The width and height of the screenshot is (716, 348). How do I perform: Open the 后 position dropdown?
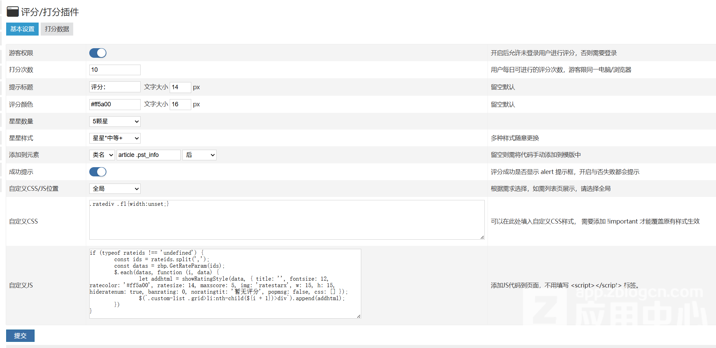coord(199,155)
